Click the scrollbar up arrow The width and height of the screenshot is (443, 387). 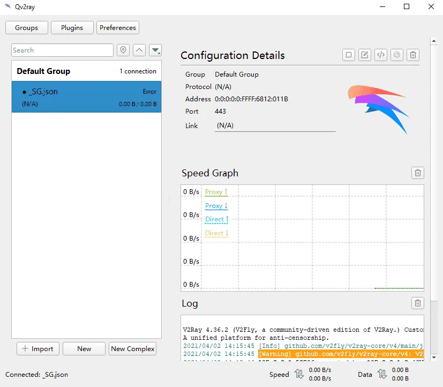tap(434, 41)
